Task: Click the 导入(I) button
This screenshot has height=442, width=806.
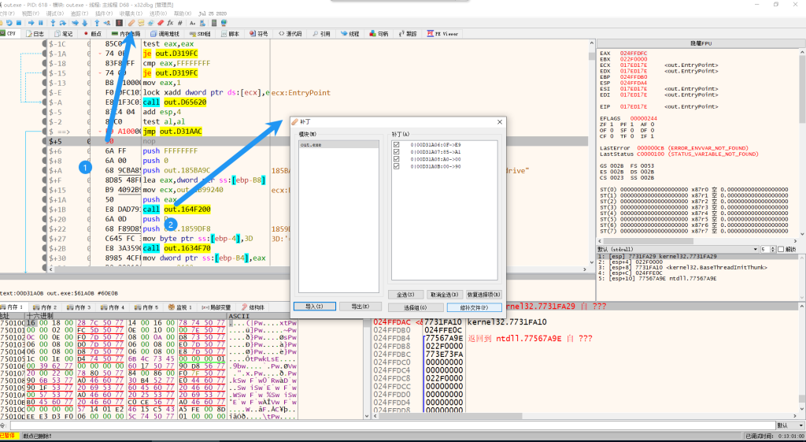Action: point(315,306)
